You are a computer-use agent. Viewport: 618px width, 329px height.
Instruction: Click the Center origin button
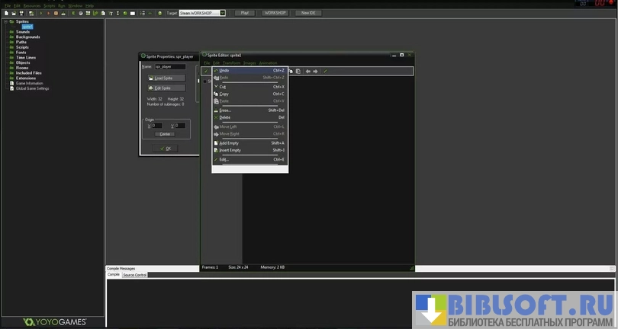click(165, 133)
